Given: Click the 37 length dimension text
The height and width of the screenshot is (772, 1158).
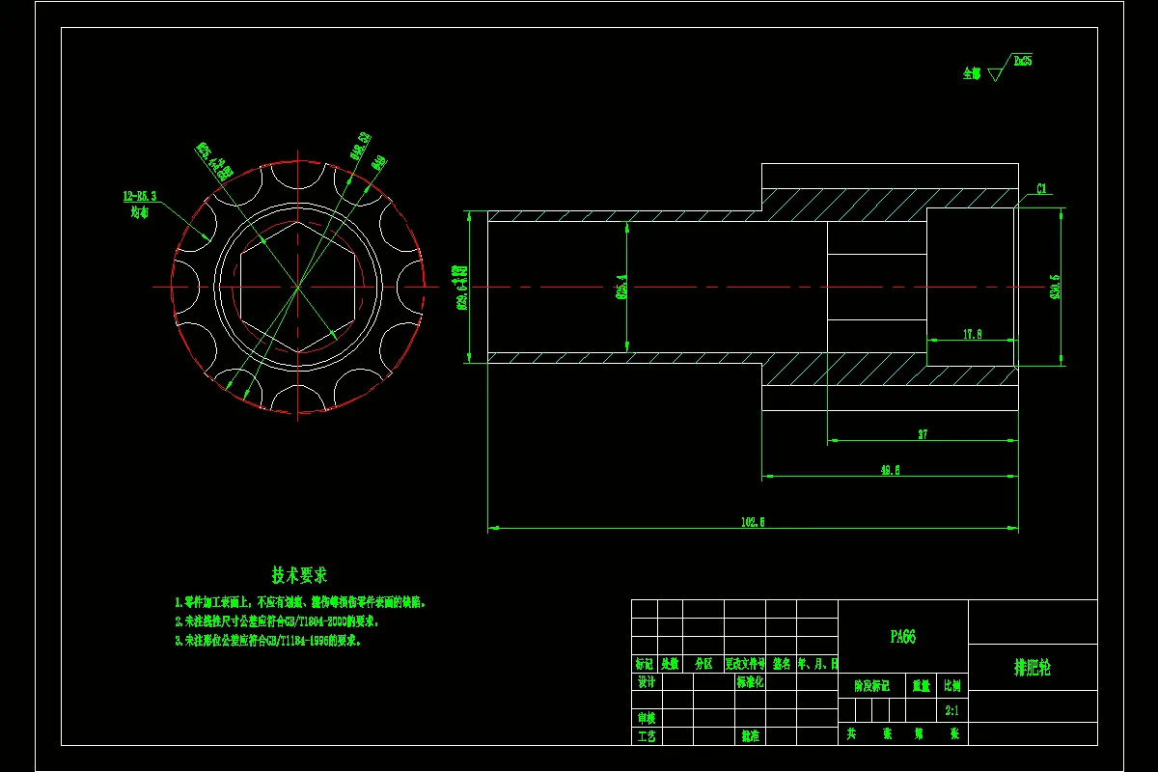Looking at the screenshot, I should [922, 435].
